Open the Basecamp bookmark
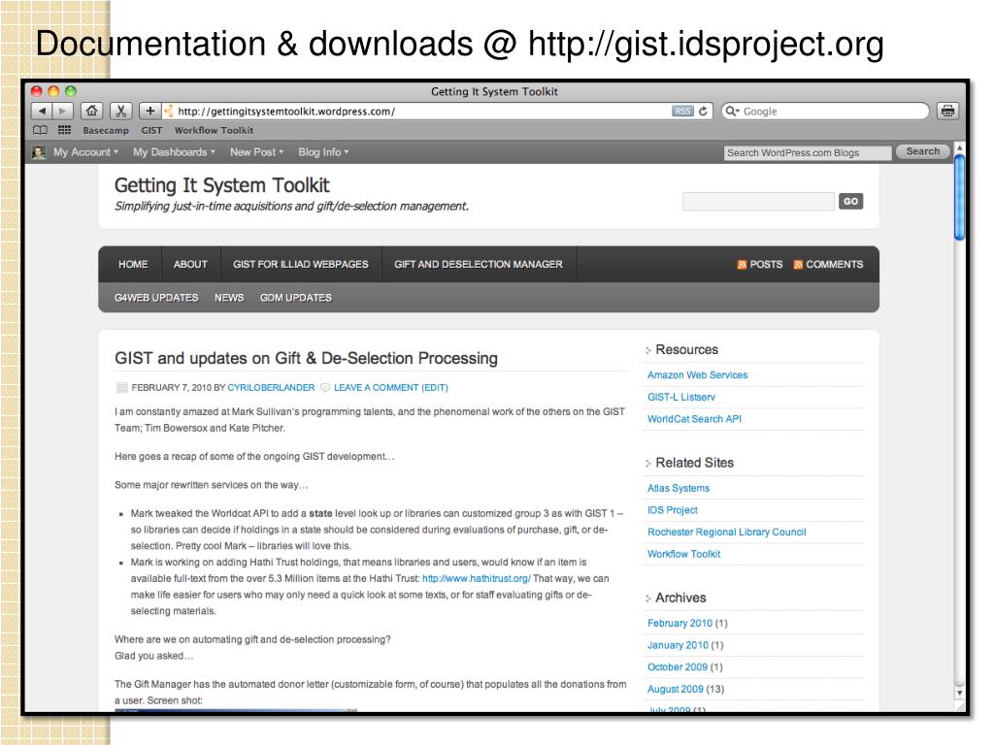The width and height of the screenshot is (994, 745). (x=105, y=131)
